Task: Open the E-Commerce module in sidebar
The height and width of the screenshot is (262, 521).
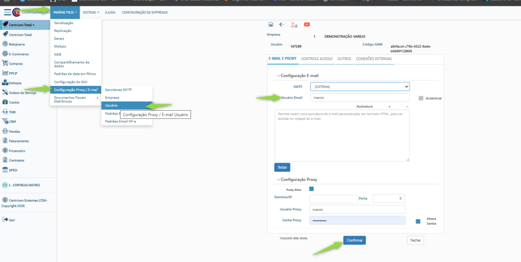Action: coord(18,54)
